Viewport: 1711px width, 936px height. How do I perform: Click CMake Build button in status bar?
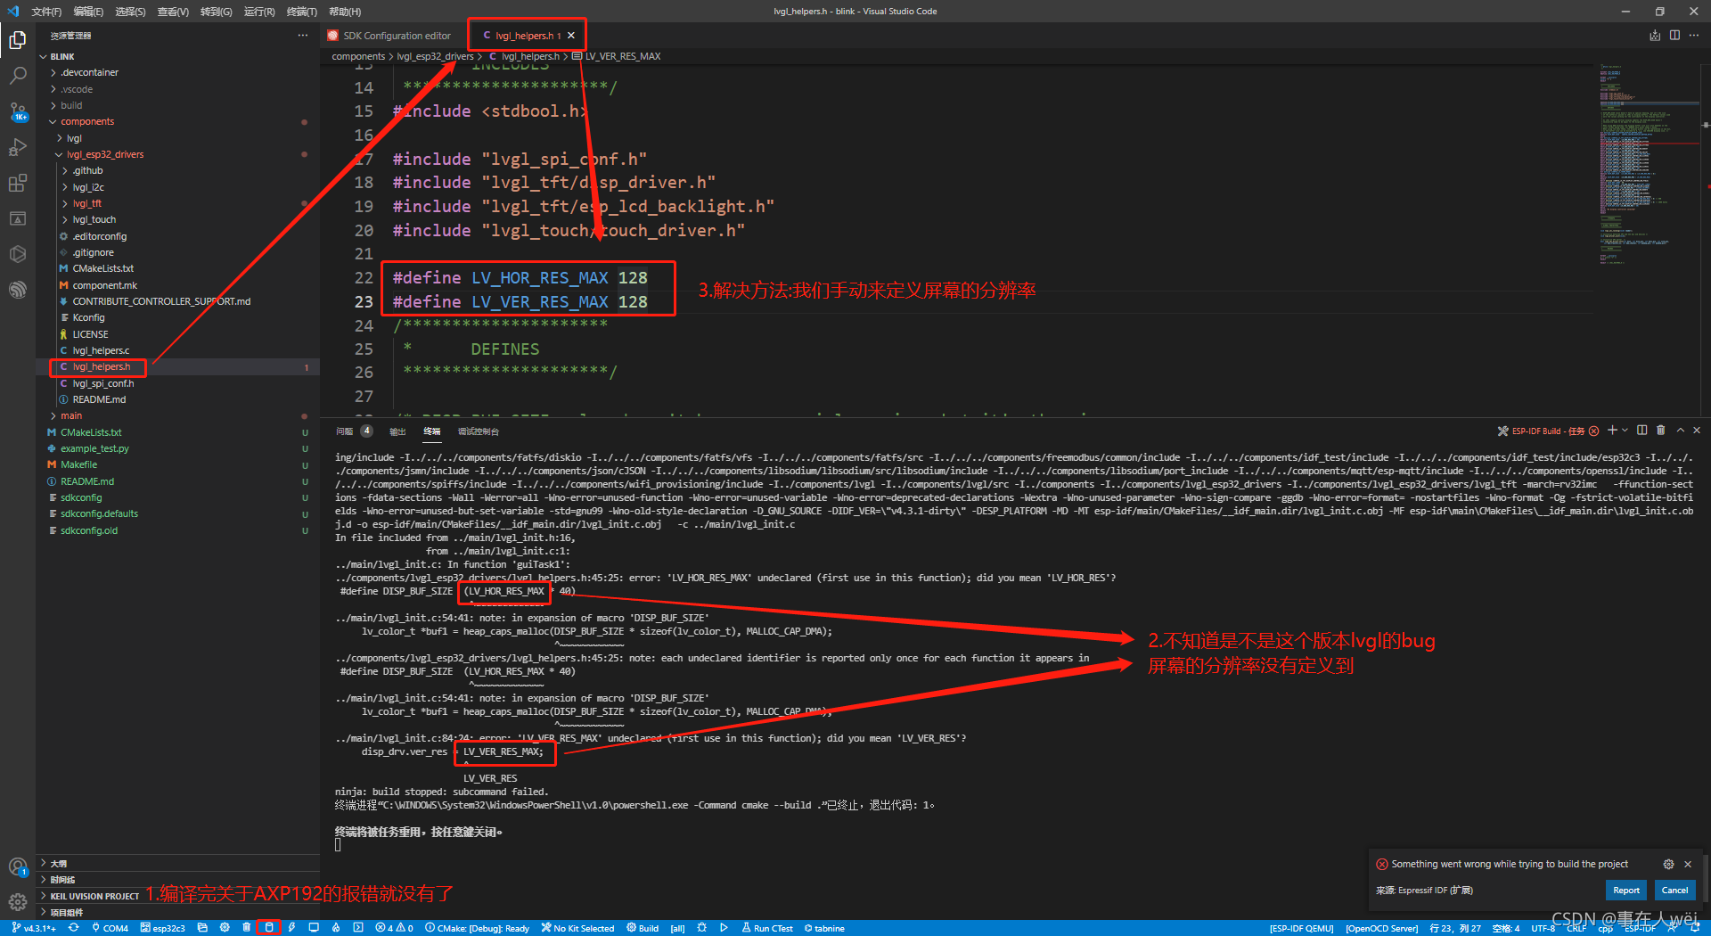tap(643, 928)
